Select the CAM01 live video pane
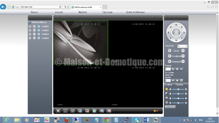This screenshot has width=219, height=123. pos(80,42)
